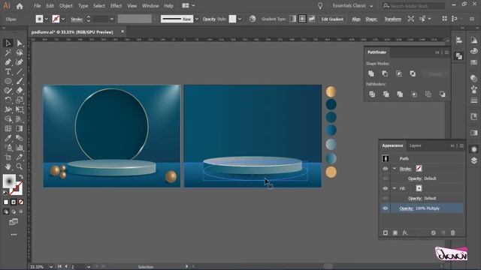Open brush definition Basic dropdown
This screenshot has height=270, width=481.
197,19
